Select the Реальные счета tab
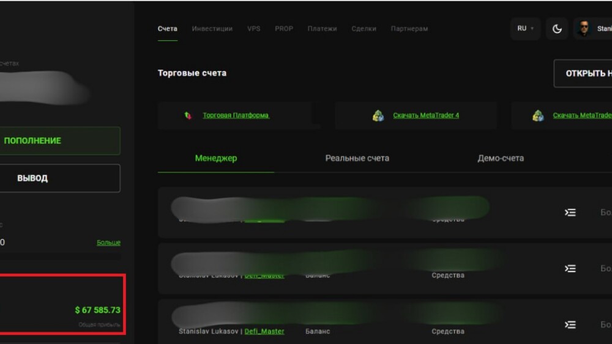 [357, 158]
